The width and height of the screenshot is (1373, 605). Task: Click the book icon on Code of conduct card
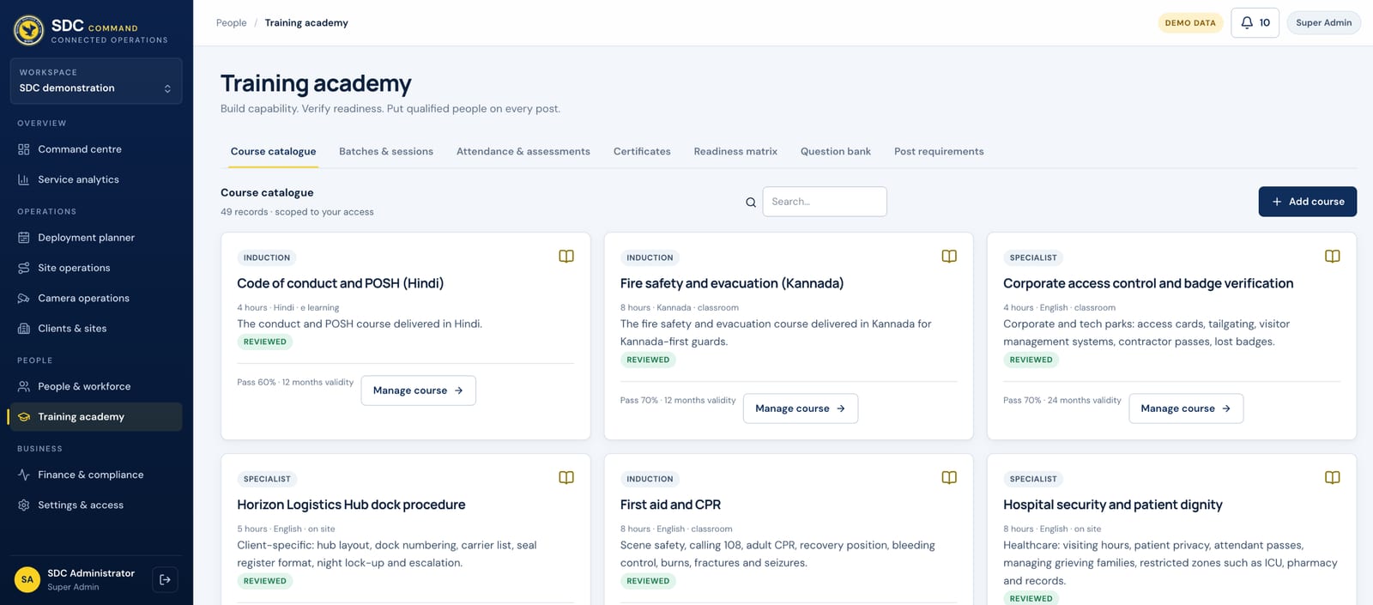[x=566, y=257]
